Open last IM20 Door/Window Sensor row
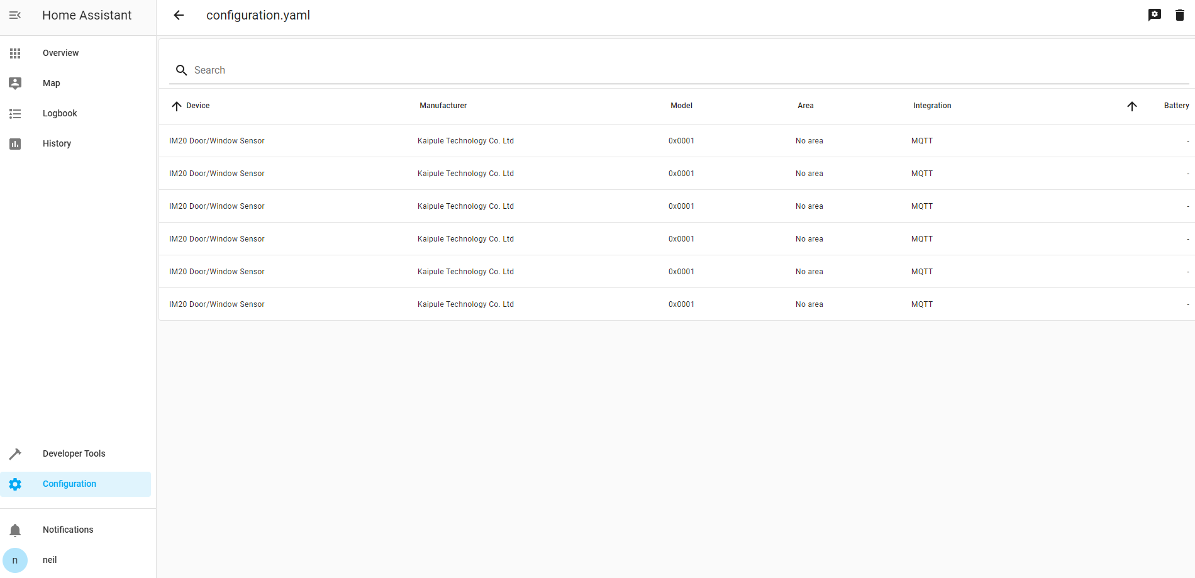Viewport: 1195px width, 578px height. click(677, 304)
